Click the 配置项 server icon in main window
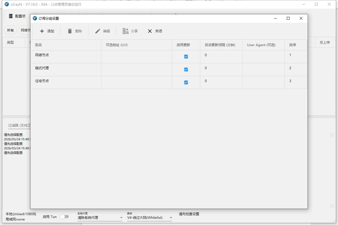 click(11, 16)
